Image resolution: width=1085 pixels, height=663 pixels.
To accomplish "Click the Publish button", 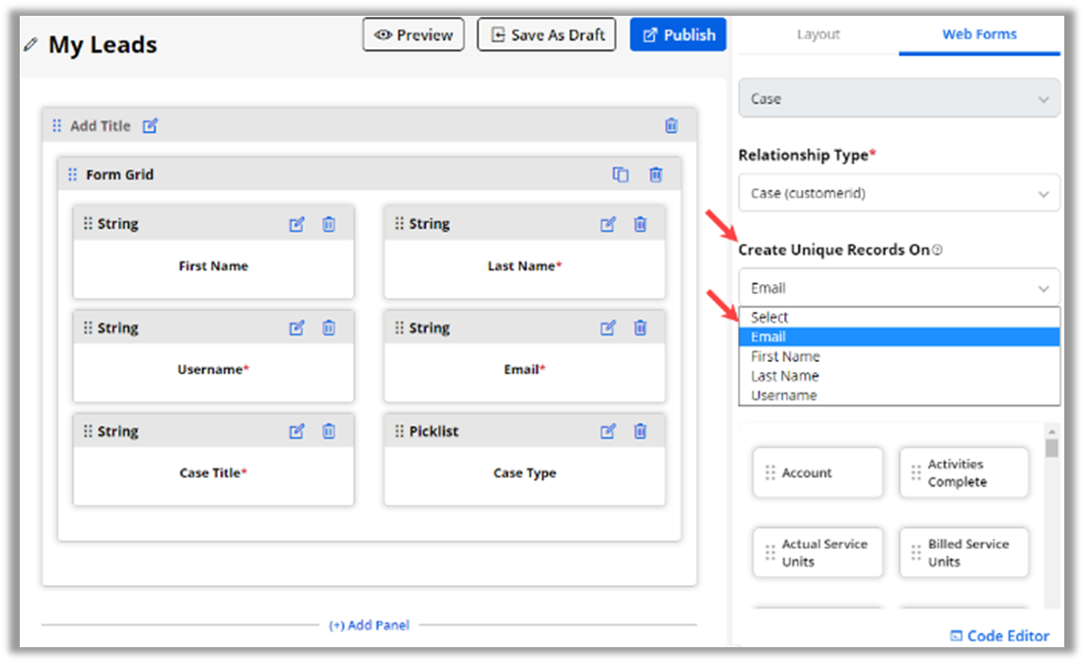I will 679,35.
